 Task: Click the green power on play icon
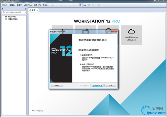53,5
